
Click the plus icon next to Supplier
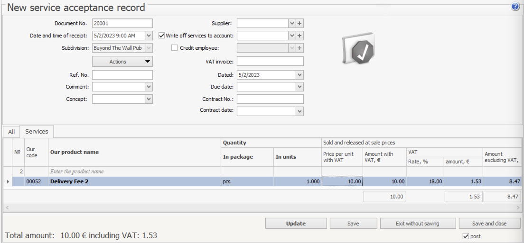point(299,23)
